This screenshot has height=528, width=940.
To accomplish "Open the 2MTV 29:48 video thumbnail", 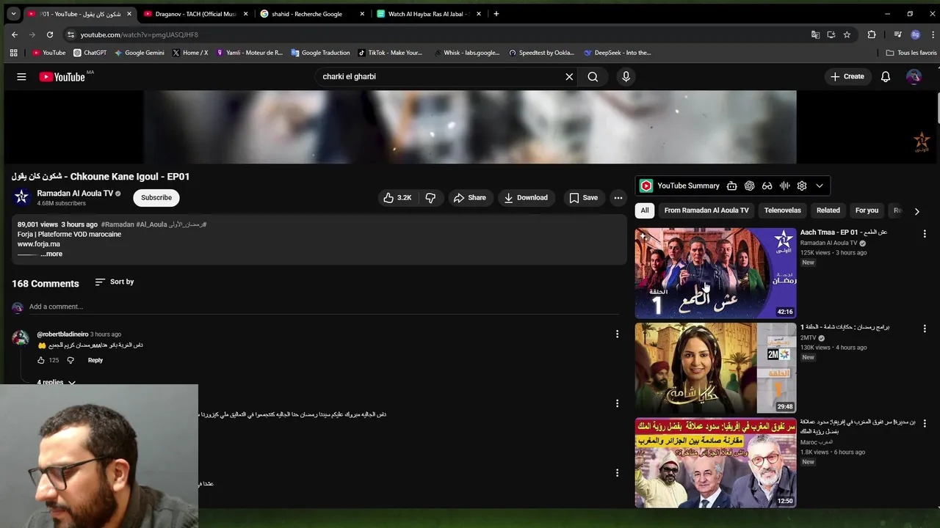I will point(715,368).
